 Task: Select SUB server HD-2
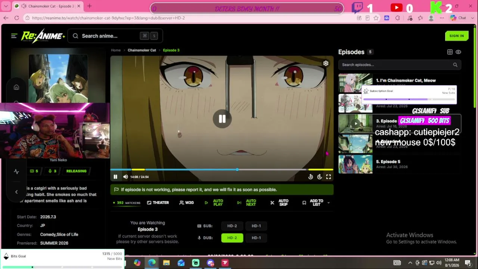(232, 226)
